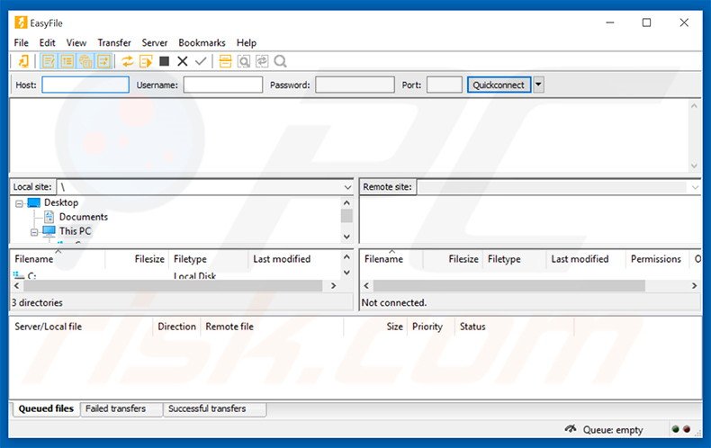
Task: Click the refresh file lists icon
Action: pos(128,61)
